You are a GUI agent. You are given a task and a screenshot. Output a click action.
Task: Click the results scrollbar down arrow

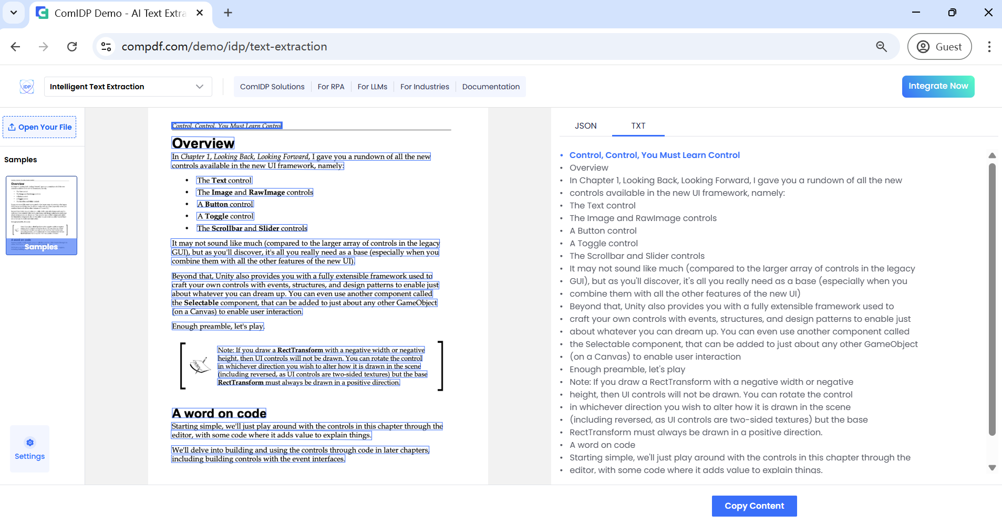click(x=992, y=467)
